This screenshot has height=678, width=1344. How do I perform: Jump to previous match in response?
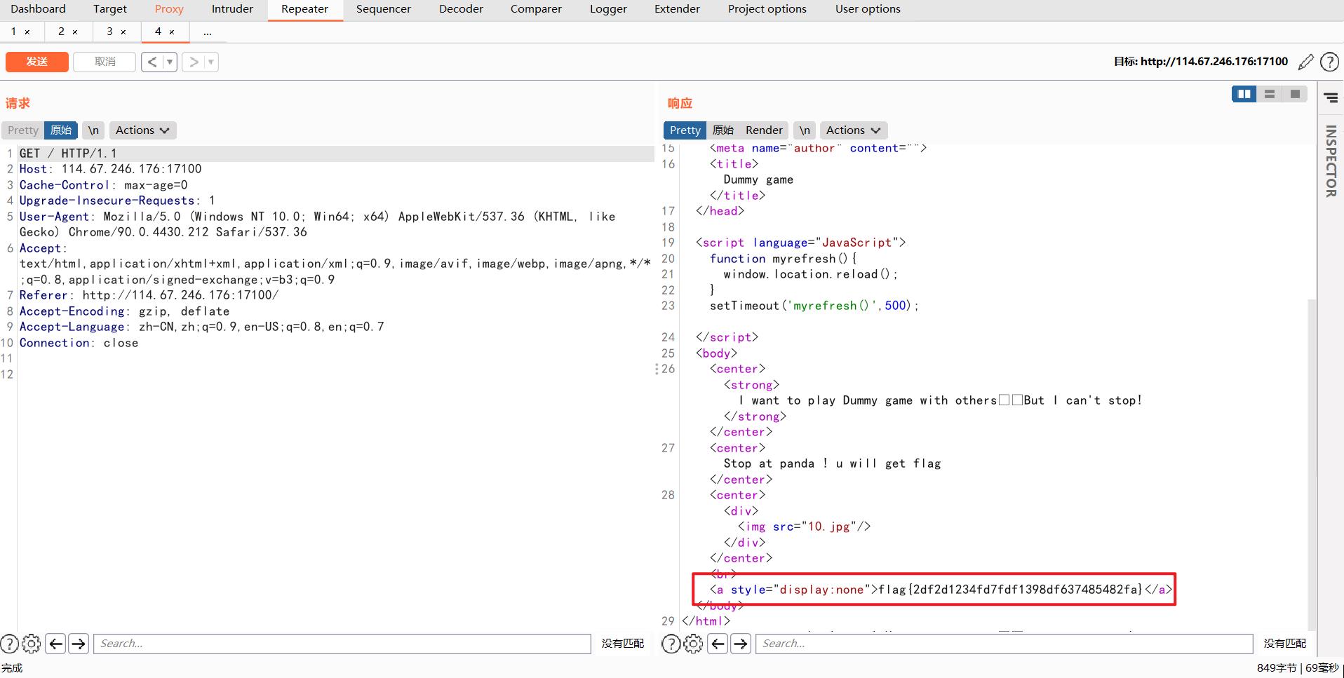click(x=718, y=644)
